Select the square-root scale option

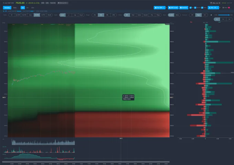pyautogui.click(x=68, y=15)
